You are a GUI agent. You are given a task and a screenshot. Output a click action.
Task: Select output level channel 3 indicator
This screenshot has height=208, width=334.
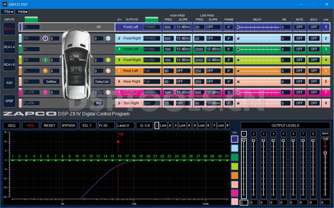(x=263, y=134)
